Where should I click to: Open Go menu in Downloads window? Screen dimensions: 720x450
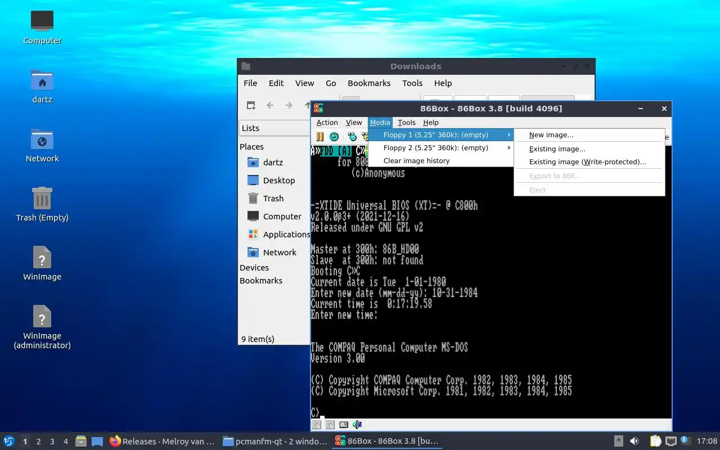coord(331,83)
